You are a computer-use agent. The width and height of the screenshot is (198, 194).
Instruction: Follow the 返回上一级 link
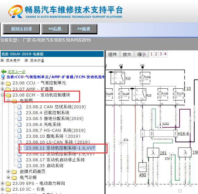pyautogui.click(x=16, y=72)
